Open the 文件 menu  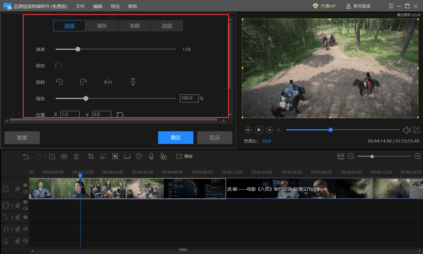coord(80,6)
